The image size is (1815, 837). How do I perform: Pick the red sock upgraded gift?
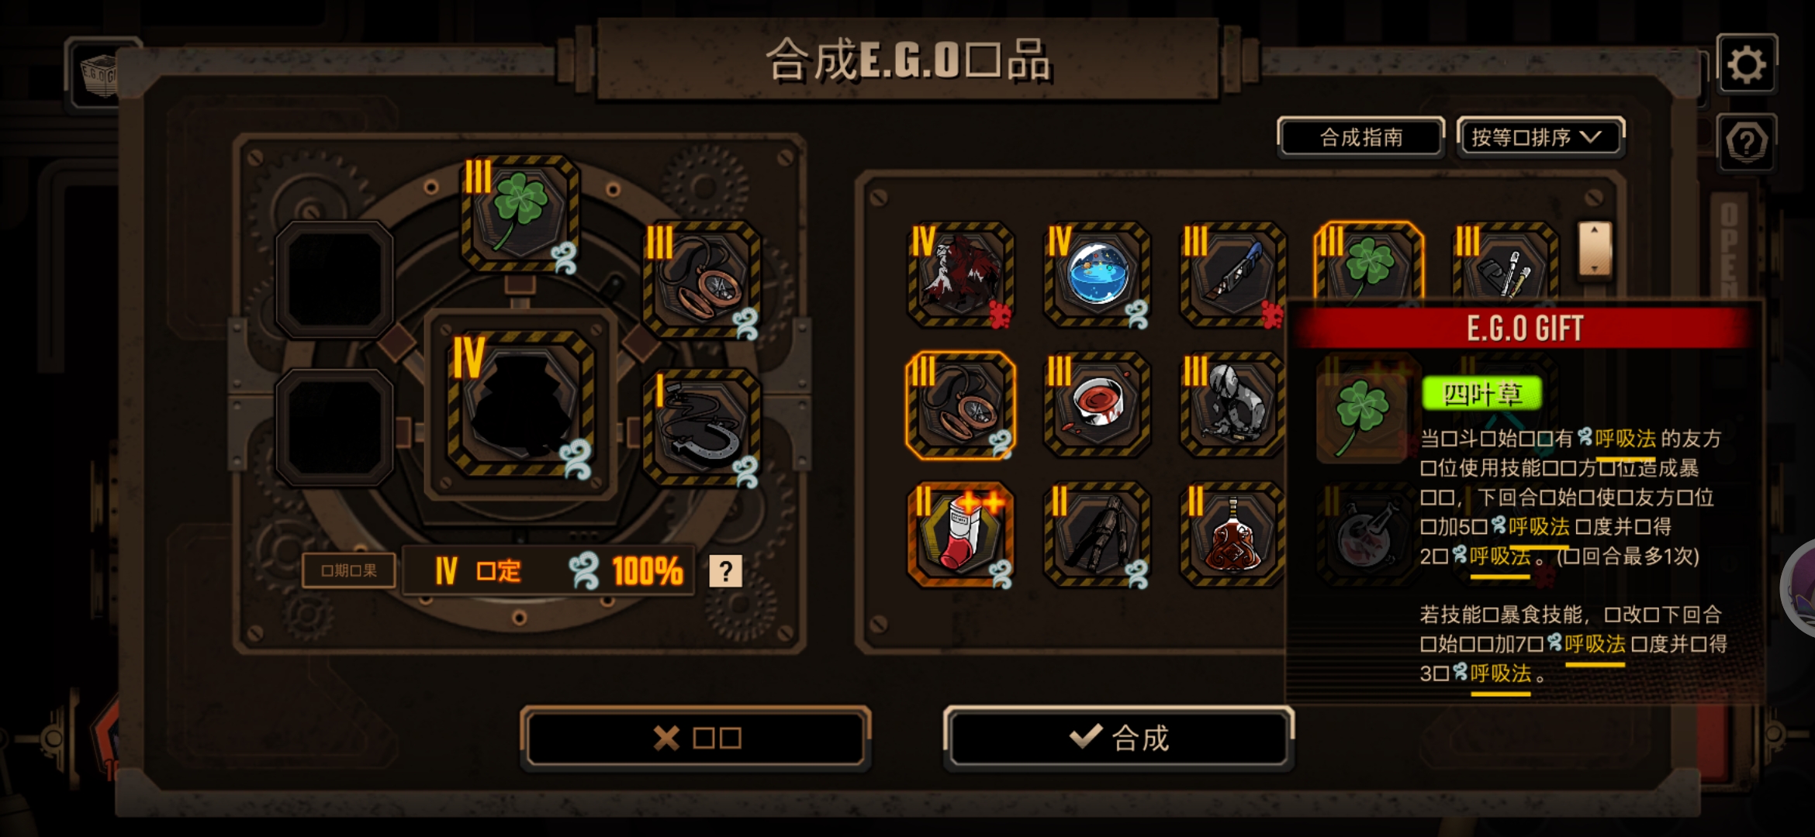(x=960, y=535)
